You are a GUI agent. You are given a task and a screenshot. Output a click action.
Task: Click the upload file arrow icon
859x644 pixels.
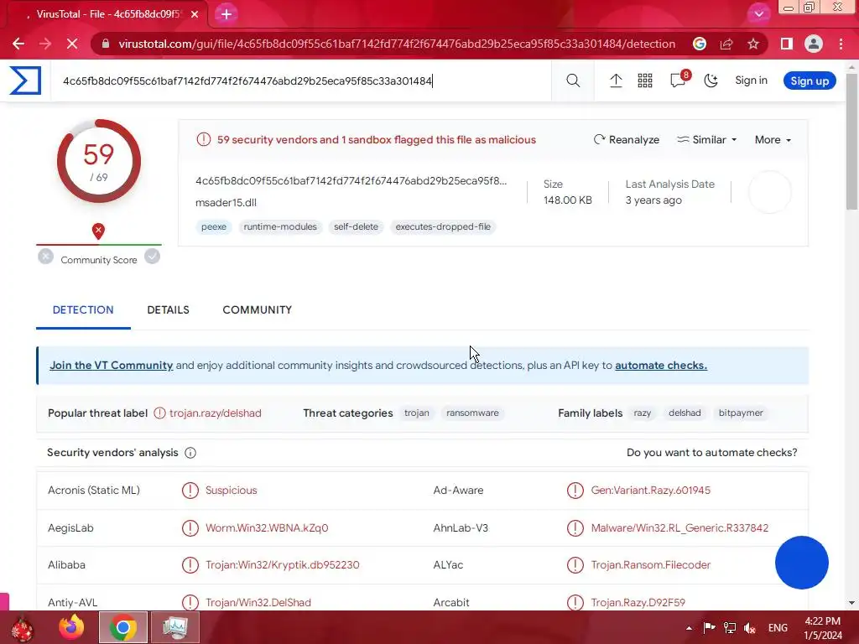(616, 80)
